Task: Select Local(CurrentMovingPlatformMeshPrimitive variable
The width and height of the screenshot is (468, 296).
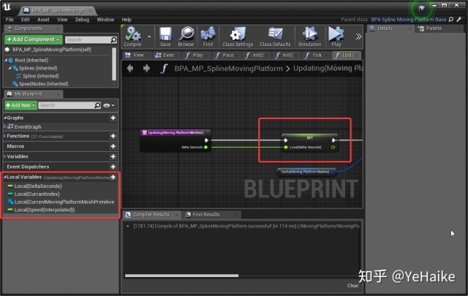Action: pyautogui.click(x=61, y=202)
